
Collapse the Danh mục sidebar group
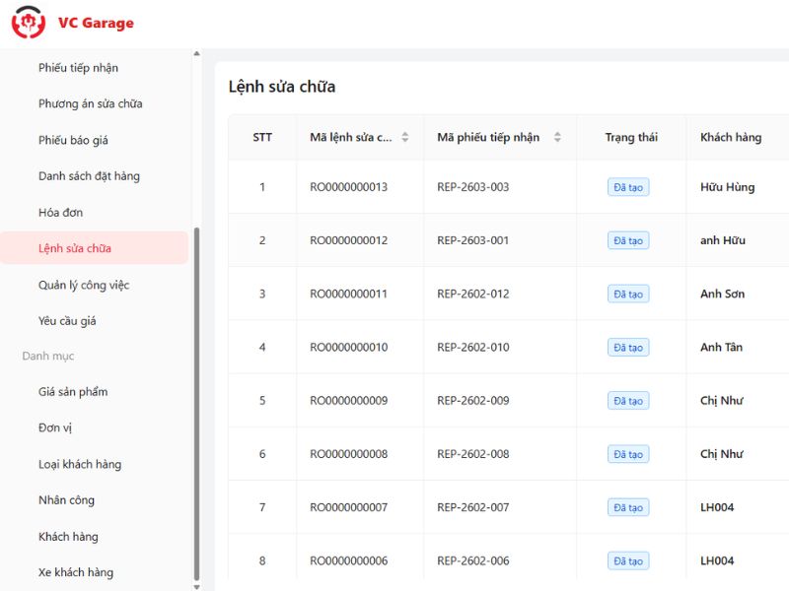pyautogui.click(x=48, y=357)
